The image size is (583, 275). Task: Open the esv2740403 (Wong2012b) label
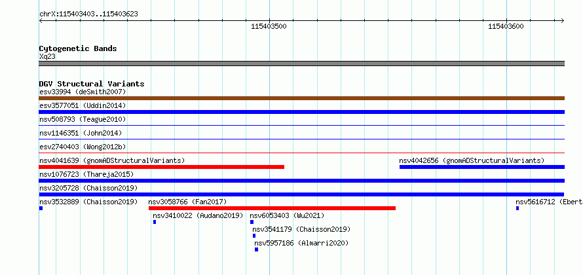click(83, 147)
